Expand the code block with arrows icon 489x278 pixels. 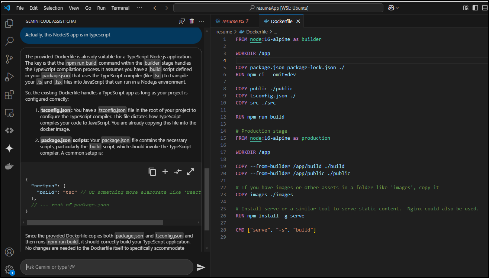190,172
